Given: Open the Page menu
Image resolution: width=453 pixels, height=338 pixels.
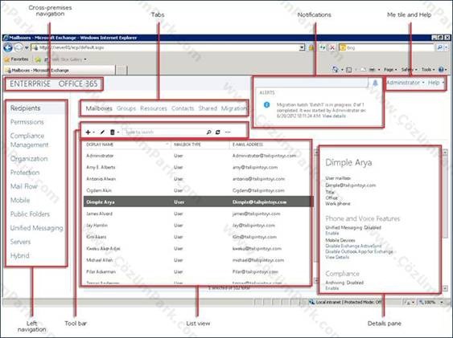Looking at the screenshot, I should (390, 70).
